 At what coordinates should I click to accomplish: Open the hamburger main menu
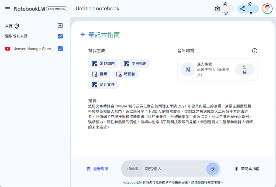pyautogui.click(x=8, y=9)
